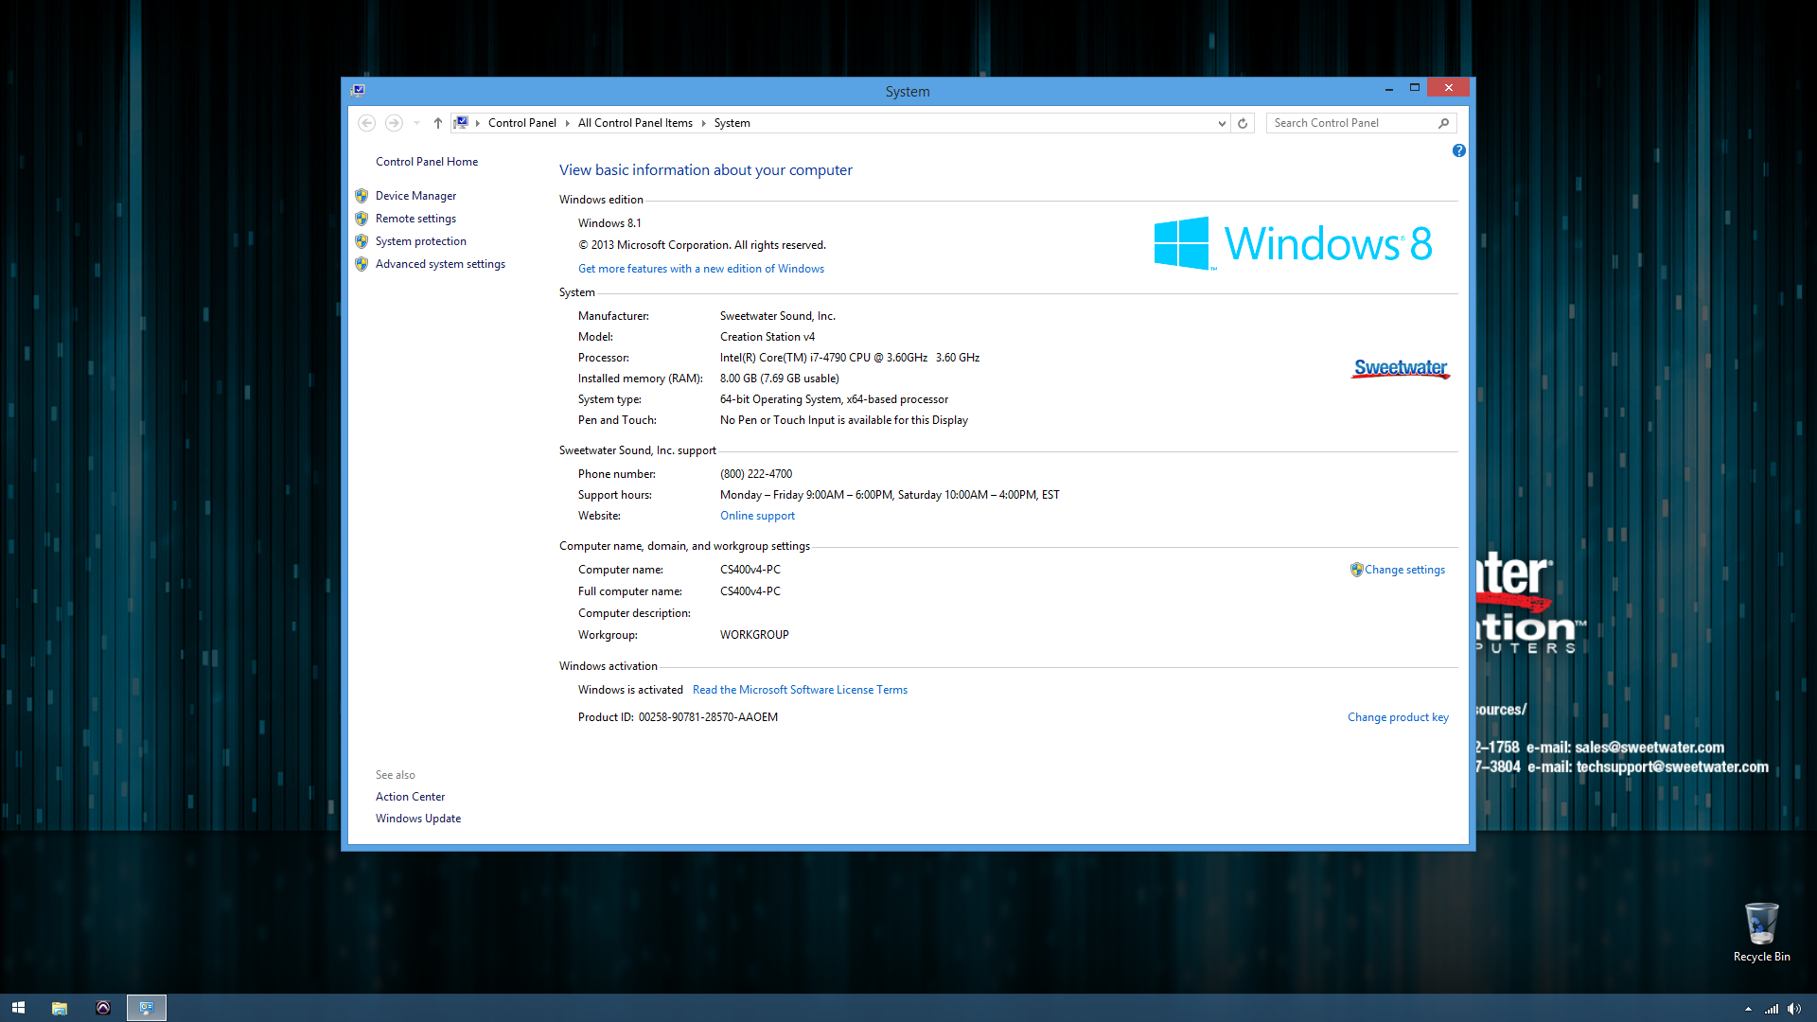Click the shield icon beside Device Manager
This screenshot has width=1817, height=1022.
coord(362,196)
